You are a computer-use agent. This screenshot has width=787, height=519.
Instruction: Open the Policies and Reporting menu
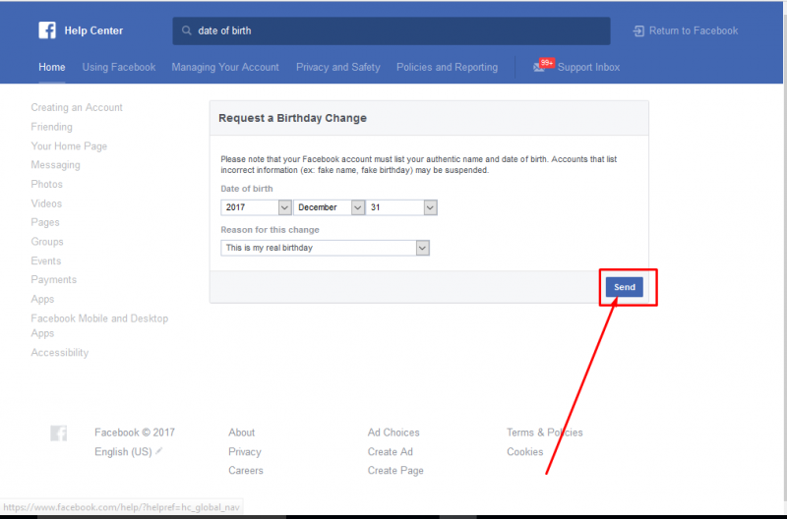(x=448, y=67)
